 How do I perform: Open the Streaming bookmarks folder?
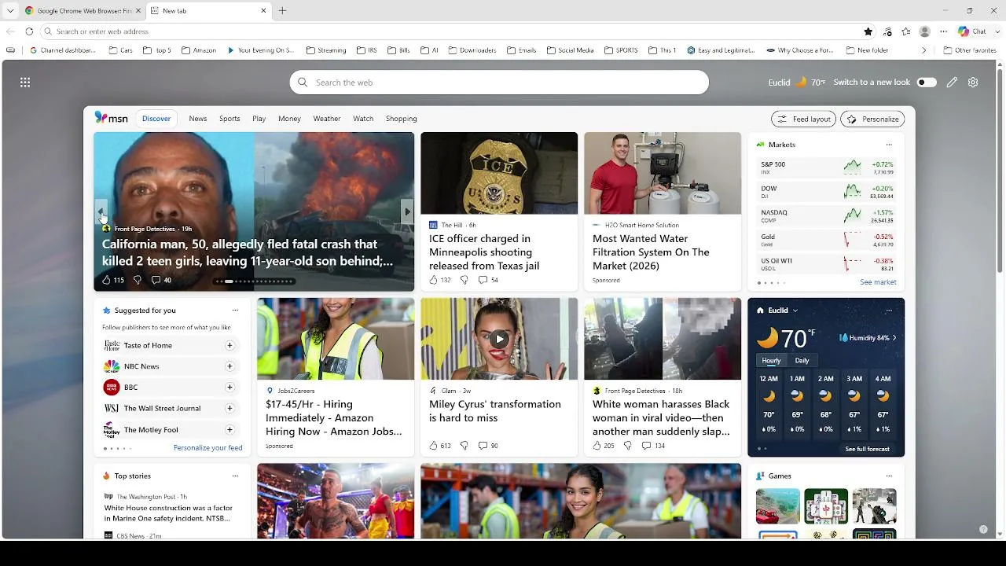[x=326, y=50]
